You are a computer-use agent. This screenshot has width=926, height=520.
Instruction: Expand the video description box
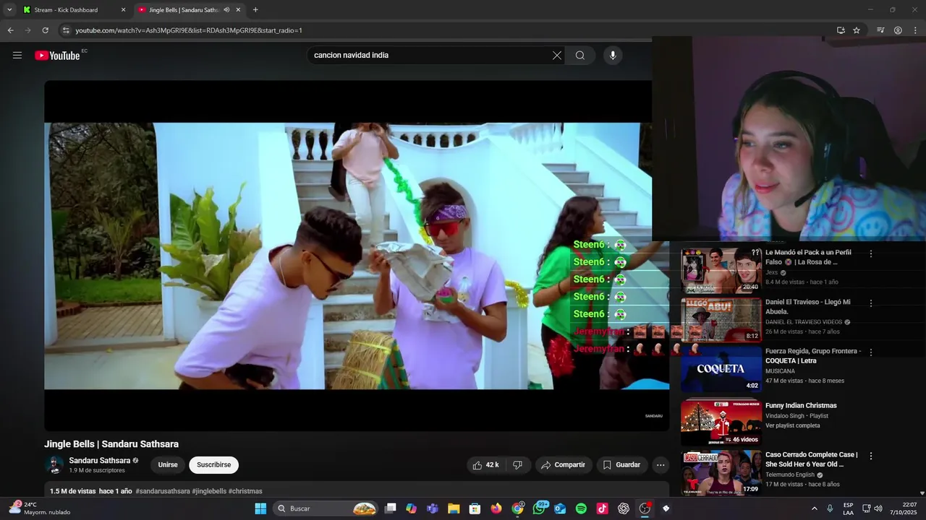(x=357, y=490)
